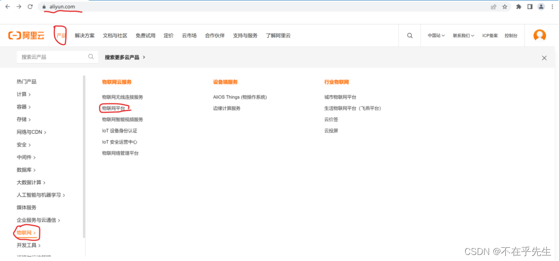Select 媒体服务 category
559x261 pixels.
click(x=26, y=207)
